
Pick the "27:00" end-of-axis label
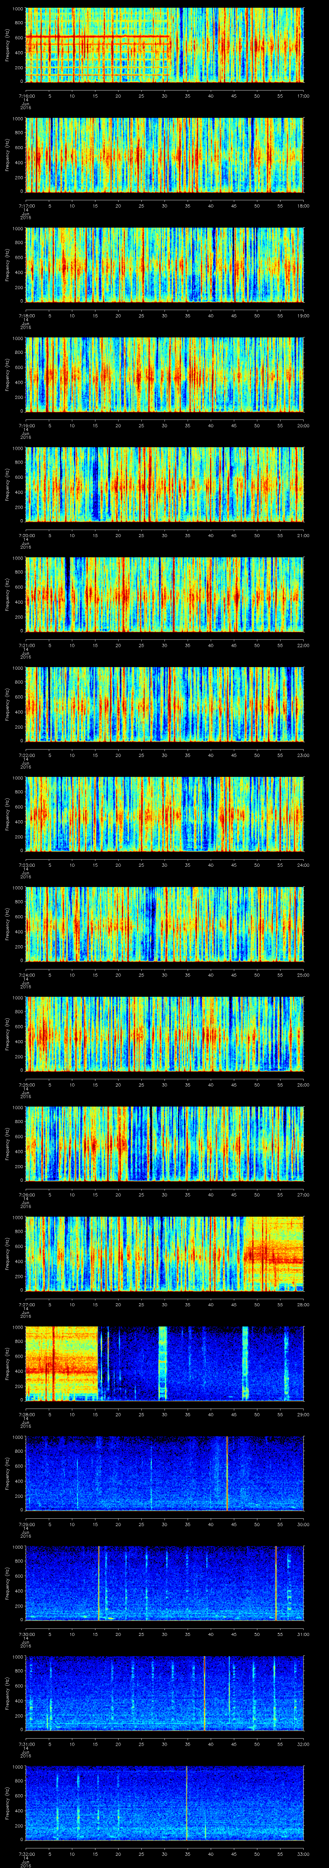[303, 1194]
